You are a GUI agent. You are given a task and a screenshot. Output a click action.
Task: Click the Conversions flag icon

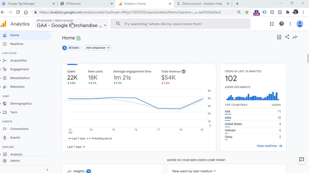5,129
